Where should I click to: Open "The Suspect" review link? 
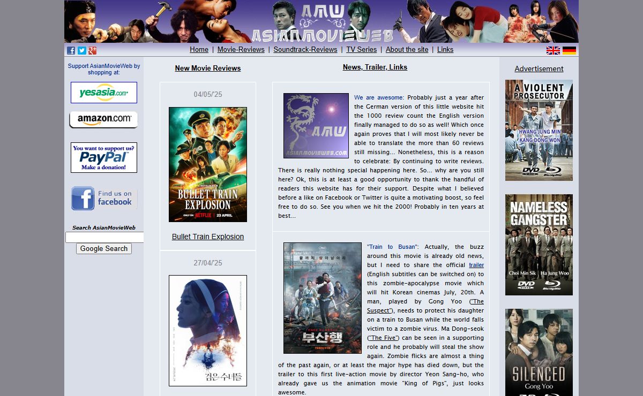425,306
